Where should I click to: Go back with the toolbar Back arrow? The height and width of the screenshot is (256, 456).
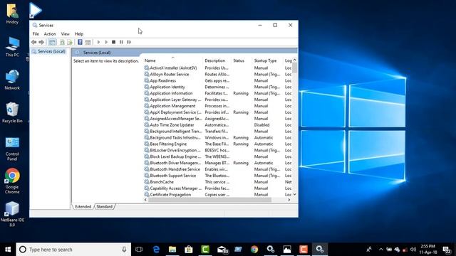point(34,42)
